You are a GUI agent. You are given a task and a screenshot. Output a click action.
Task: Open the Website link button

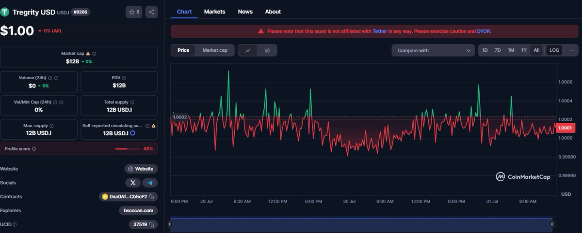click(141, 169)
